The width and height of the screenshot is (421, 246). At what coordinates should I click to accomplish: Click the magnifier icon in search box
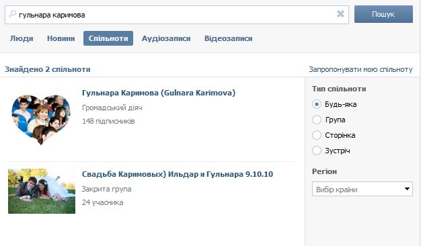point(12,13)
